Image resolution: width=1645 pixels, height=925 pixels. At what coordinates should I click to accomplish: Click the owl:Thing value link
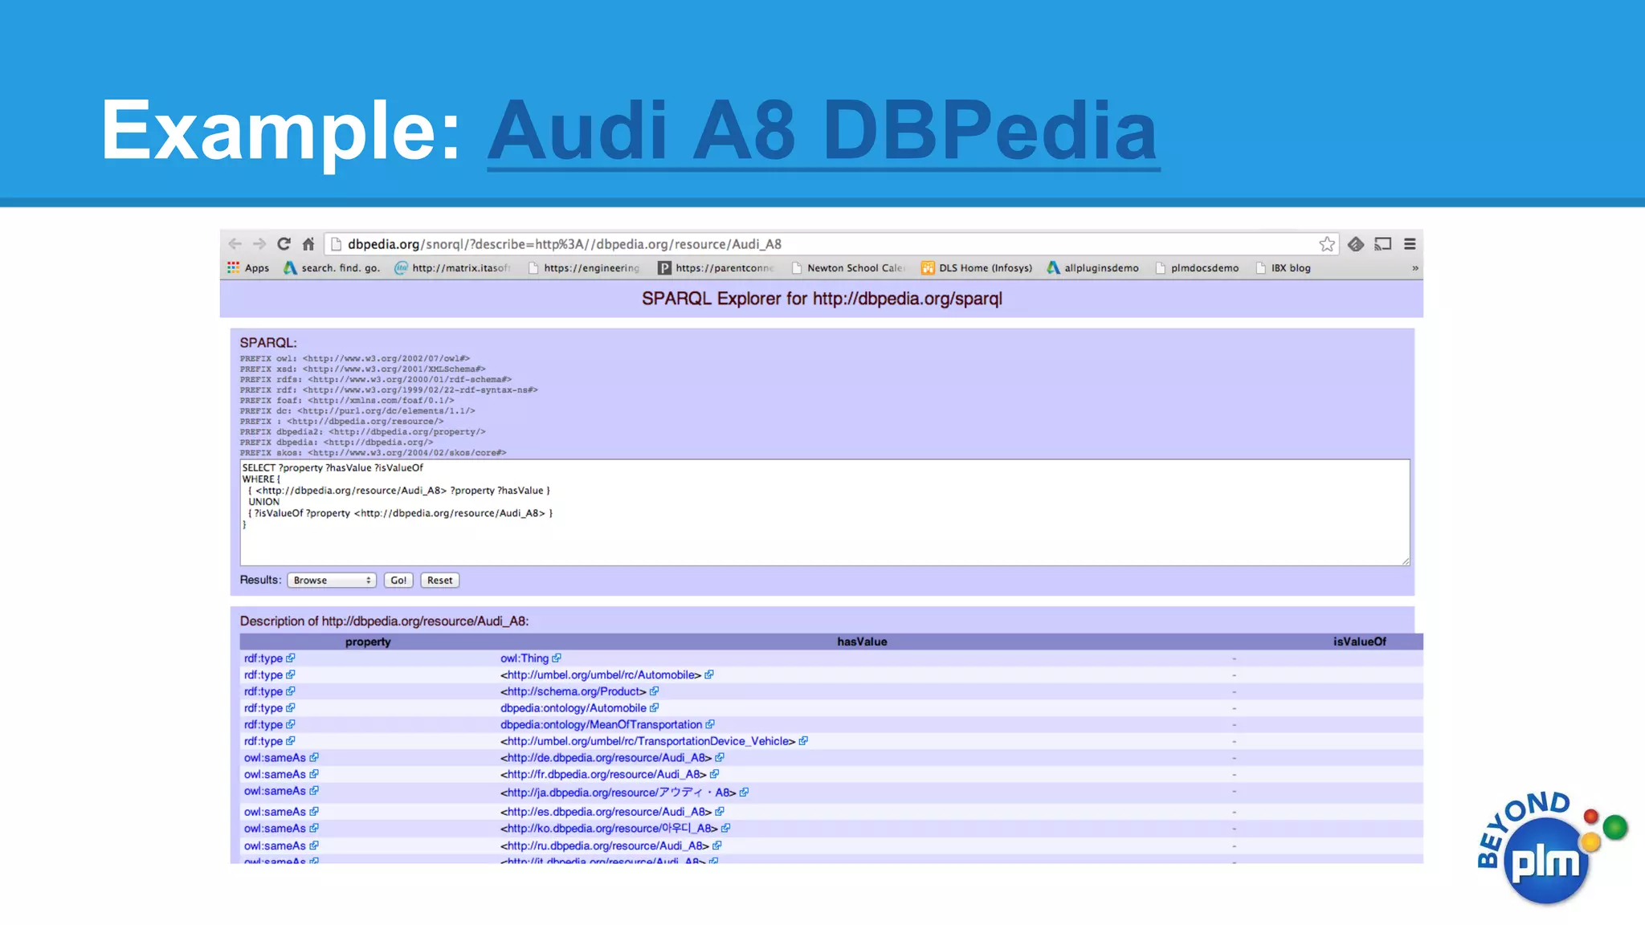click(x=525, y=658)
